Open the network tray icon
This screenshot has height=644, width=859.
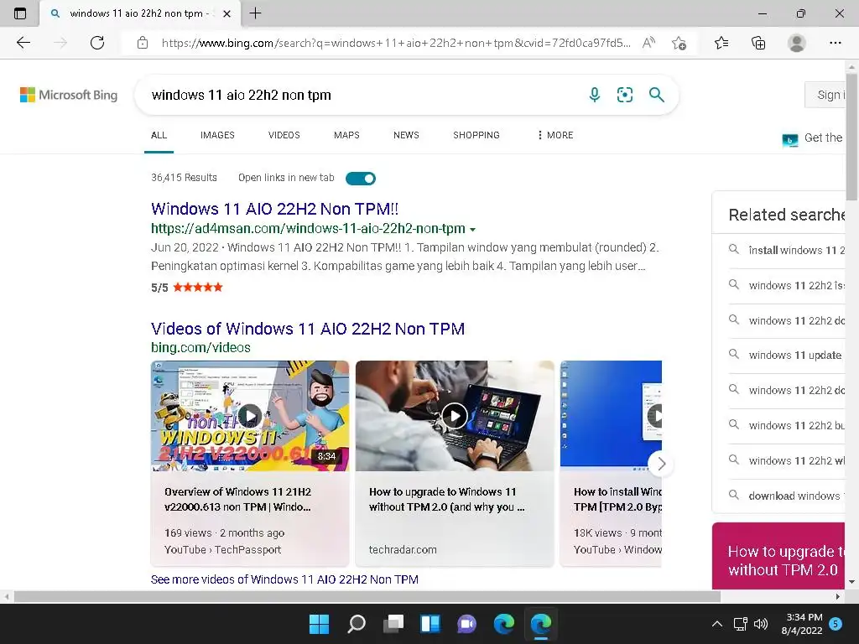(x=740, y=624)
